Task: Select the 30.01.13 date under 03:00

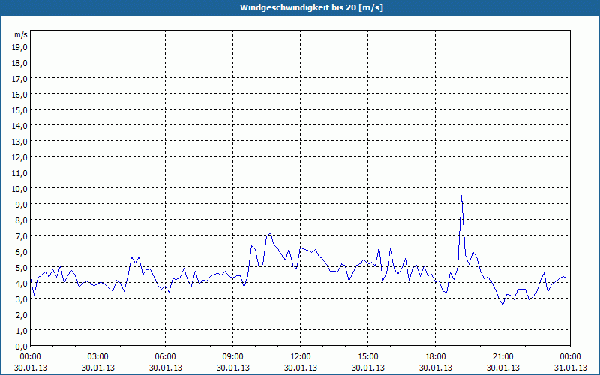Action: [98, 367]
